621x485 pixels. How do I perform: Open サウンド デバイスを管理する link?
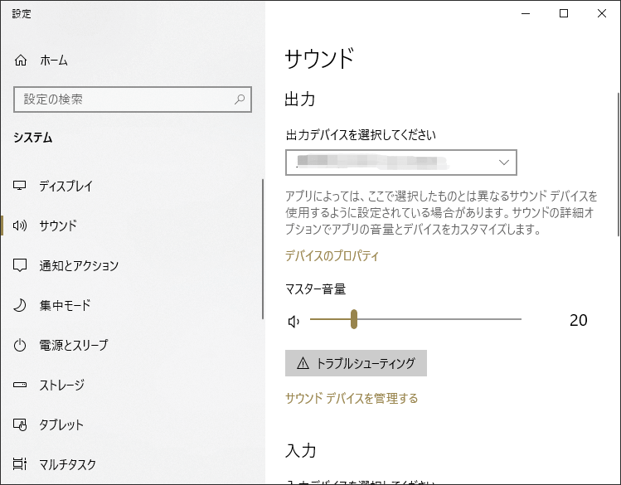coord(352,398)
